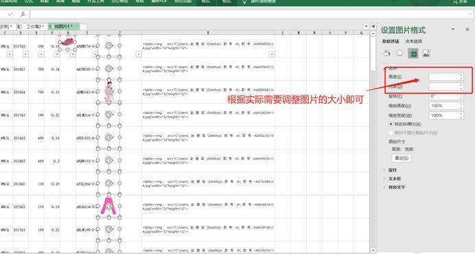
Task: Click the scale width 100% field
Action: tap(446, 115)
